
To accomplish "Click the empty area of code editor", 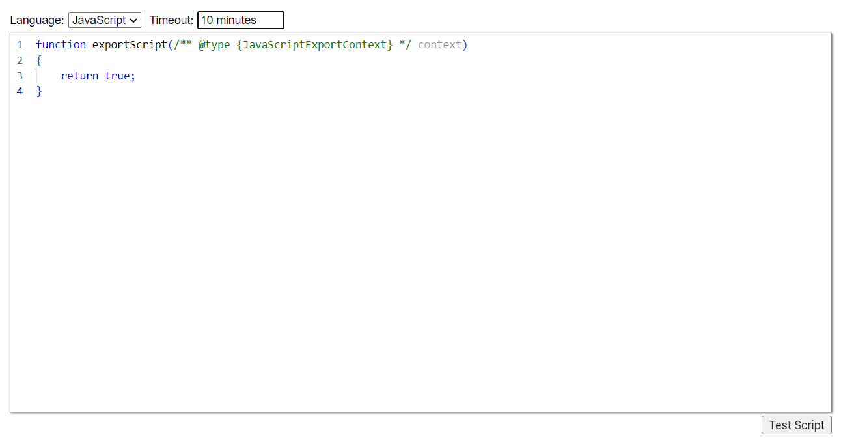I will pos(417,261).
